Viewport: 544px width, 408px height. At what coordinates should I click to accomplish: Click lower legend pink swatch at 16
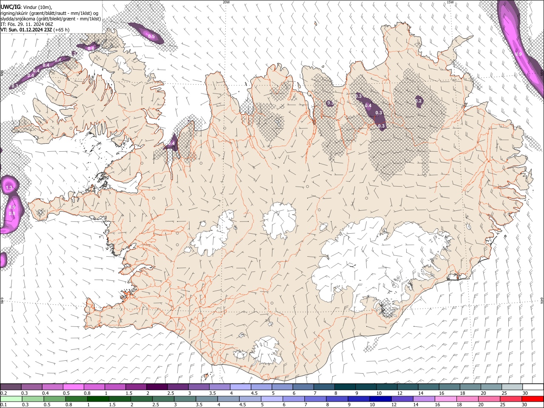pyautogui.click(x=446, y=399)
